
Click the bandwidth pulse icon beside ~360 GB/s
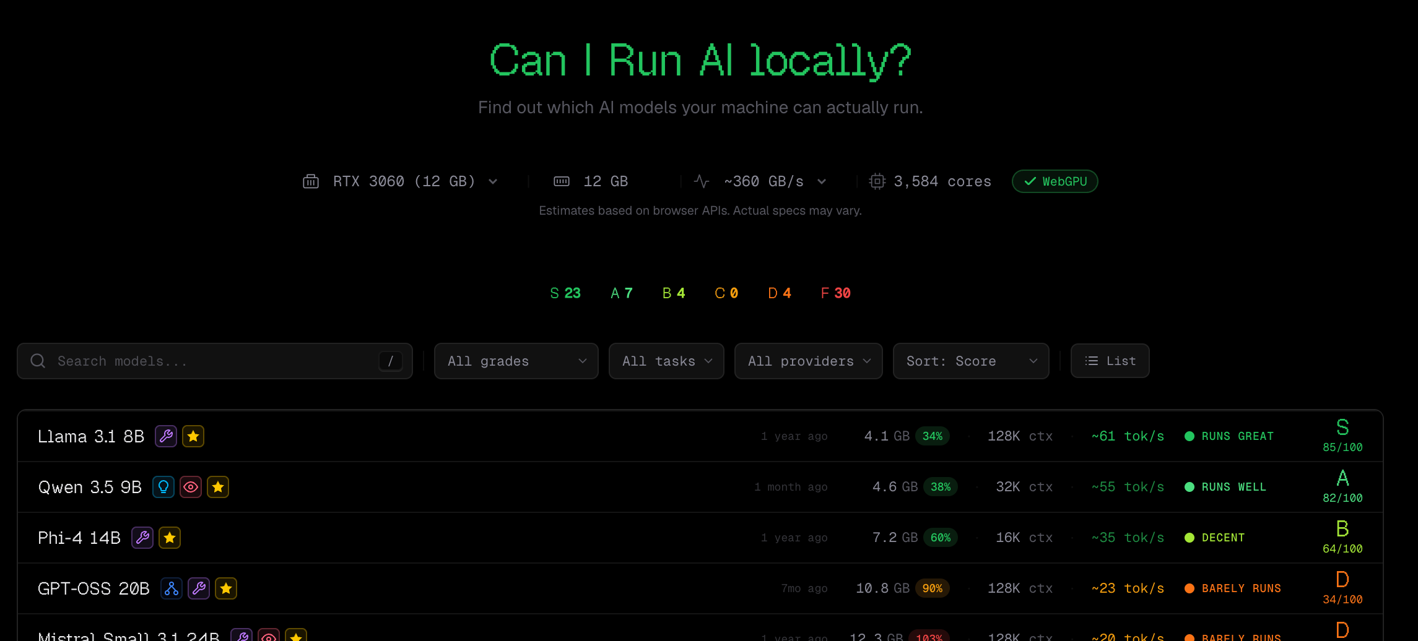[x=702, y=181]
